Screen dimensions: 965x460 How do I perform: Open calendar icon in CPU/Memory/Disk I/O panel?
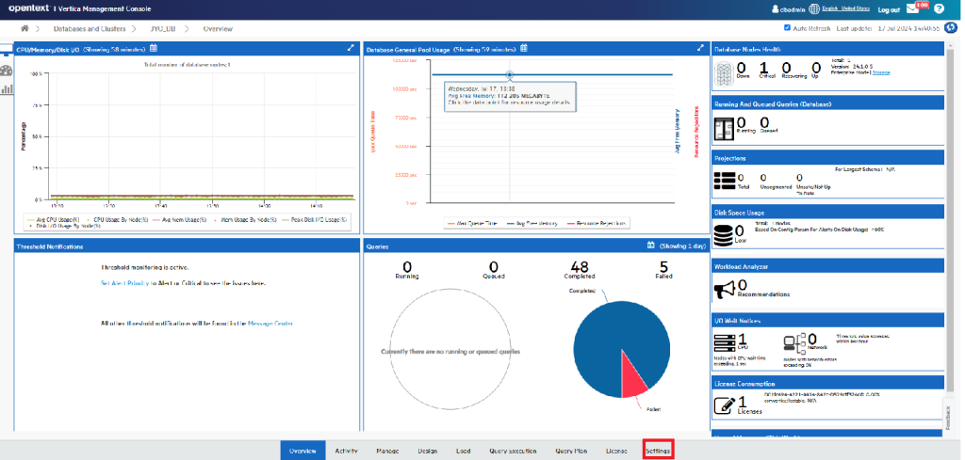[154, 48]
